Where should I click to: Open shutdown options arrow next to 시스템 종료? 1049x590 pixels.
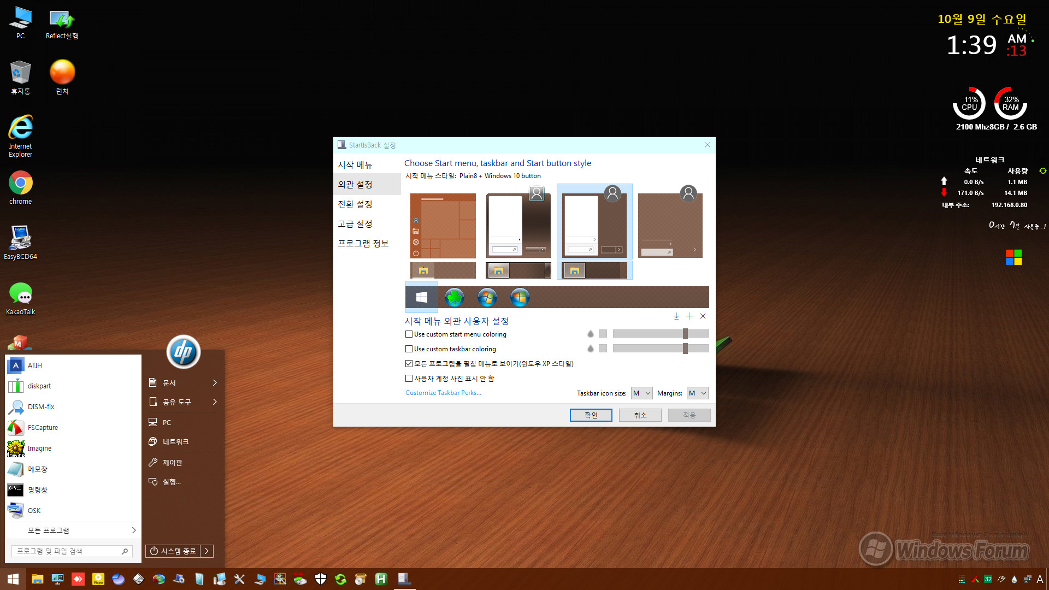(x=207, y=551)
